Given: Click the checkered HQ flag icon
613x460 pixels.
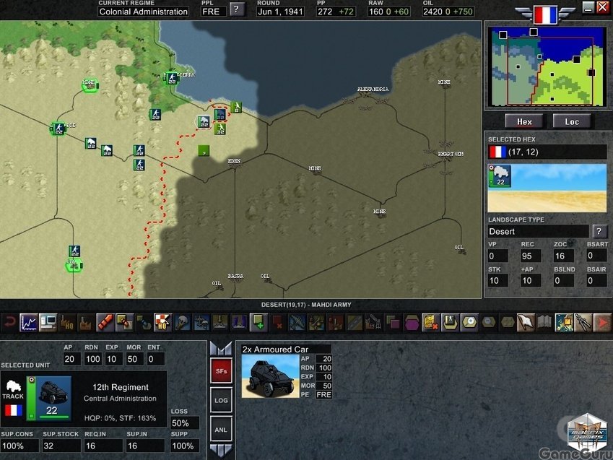Looking at the screenshot, I should (162, 323).
